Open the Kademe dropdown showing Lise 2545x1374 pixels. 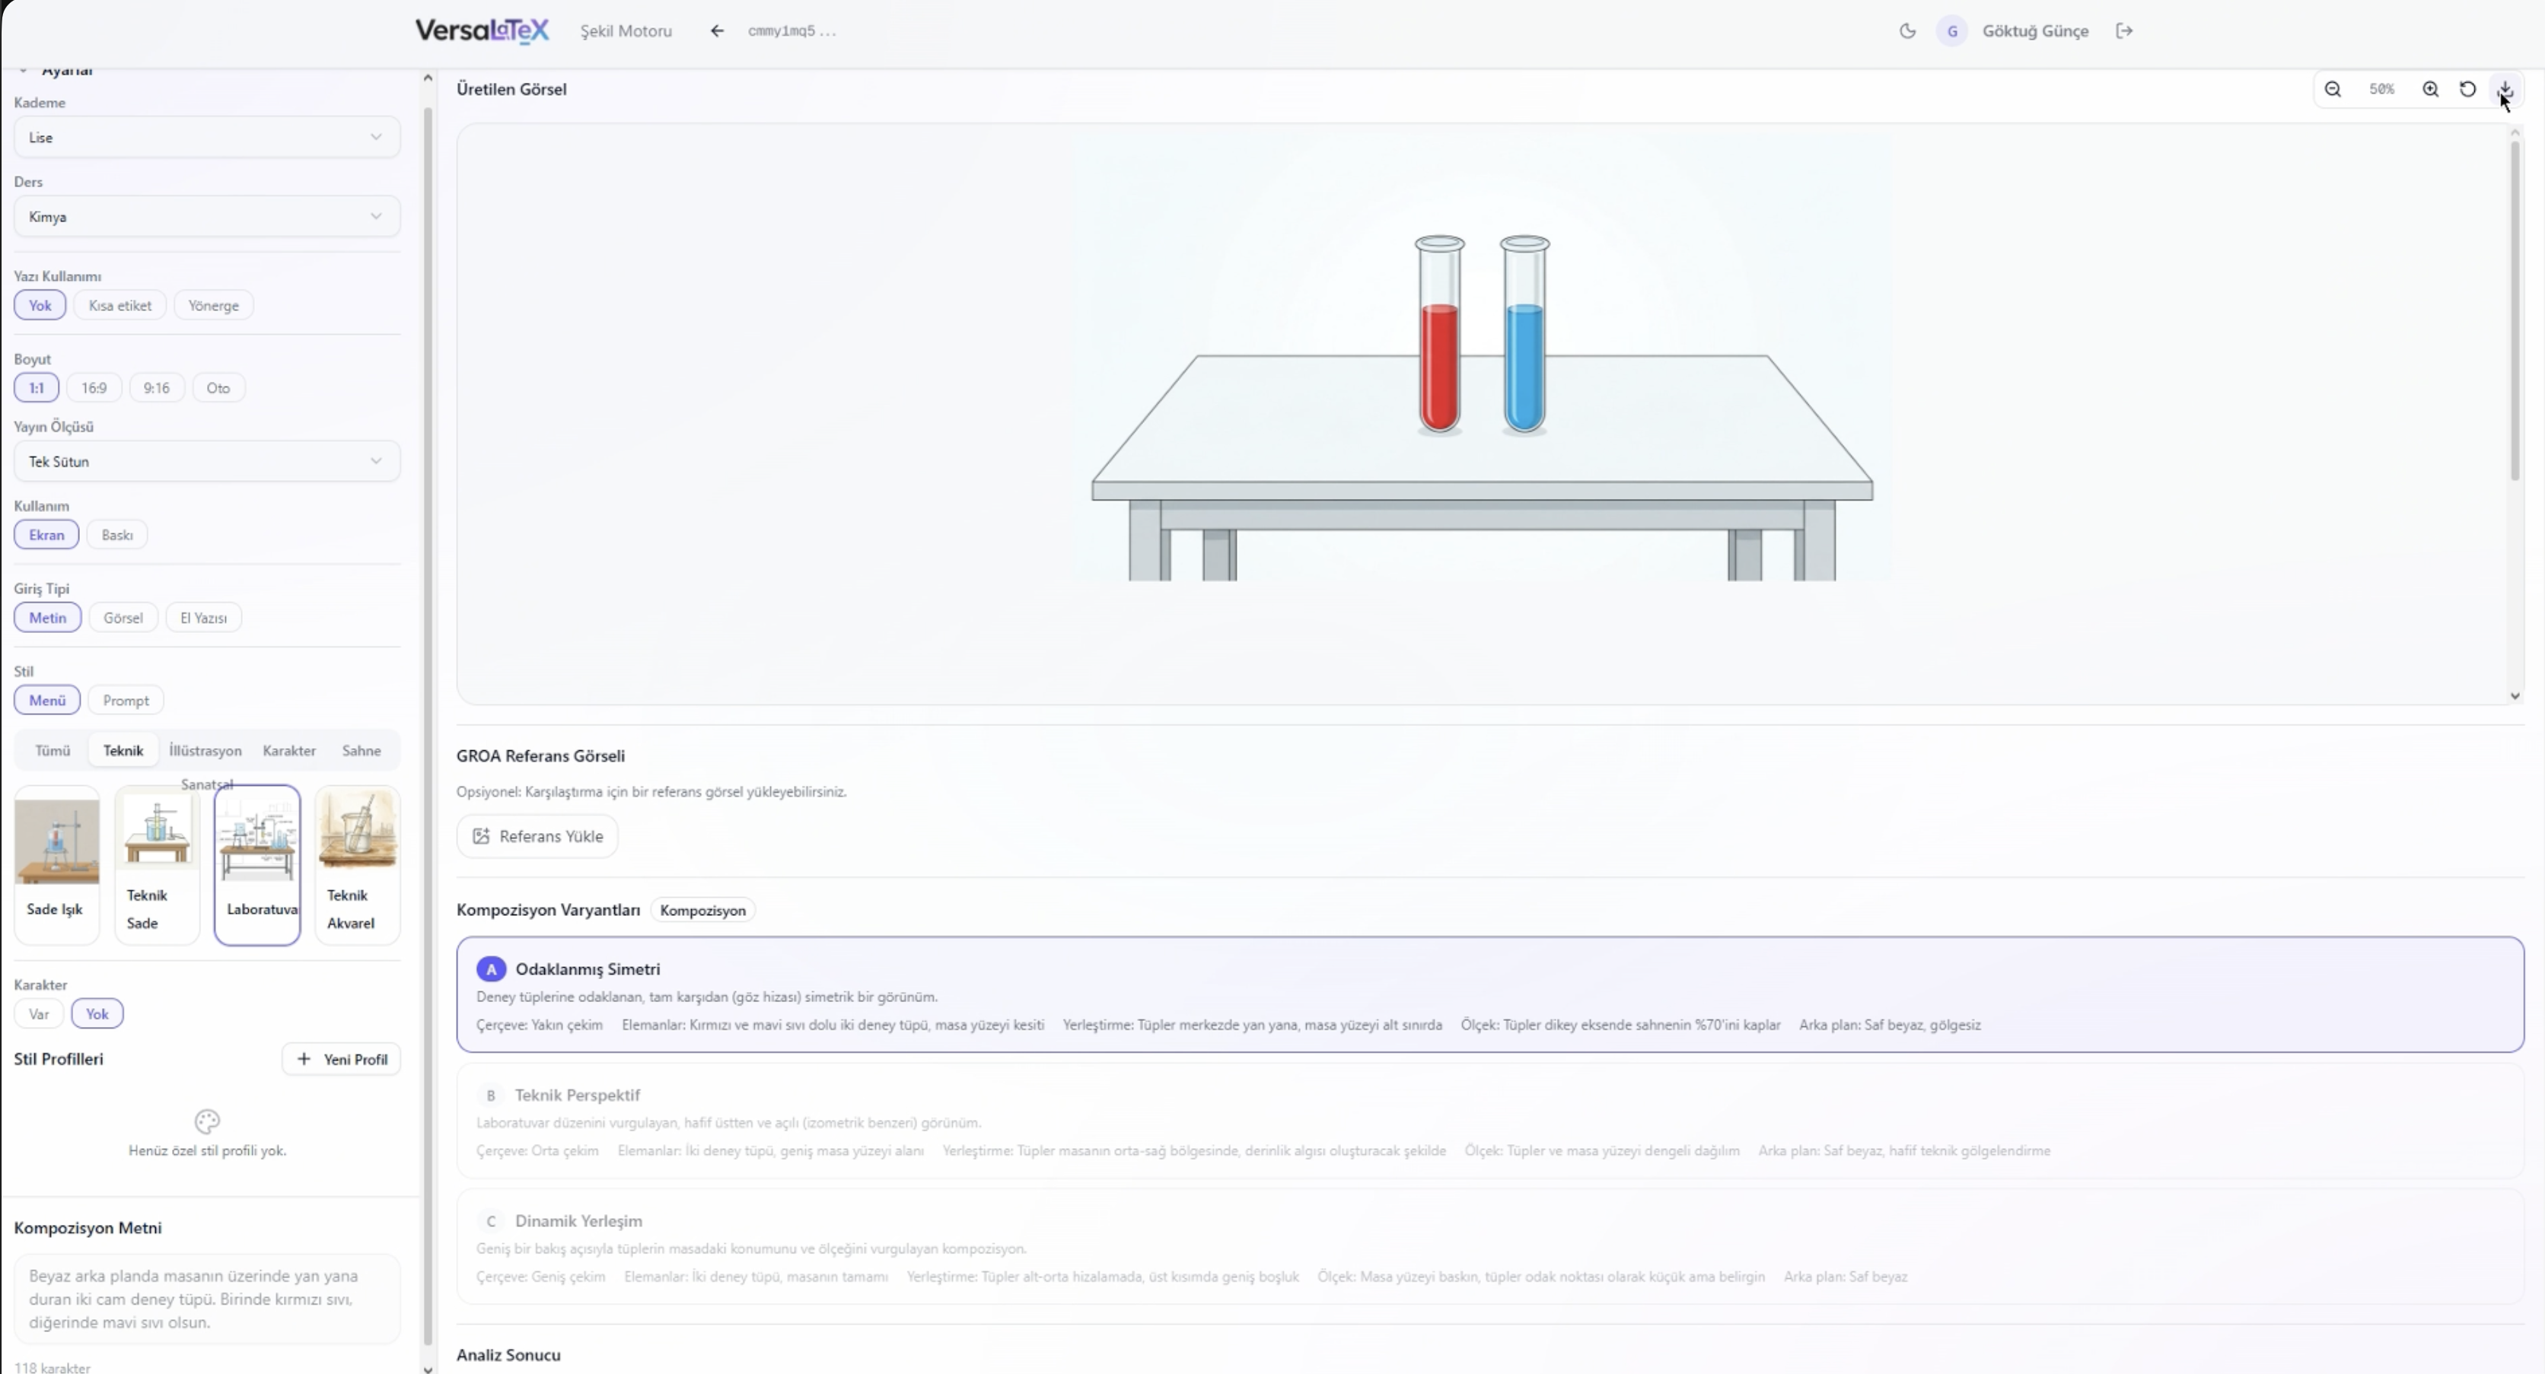point(206,137)
